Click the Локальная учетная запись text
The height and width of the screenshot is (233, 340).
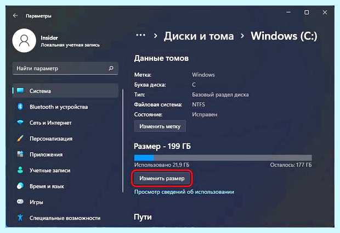point(70,45)
